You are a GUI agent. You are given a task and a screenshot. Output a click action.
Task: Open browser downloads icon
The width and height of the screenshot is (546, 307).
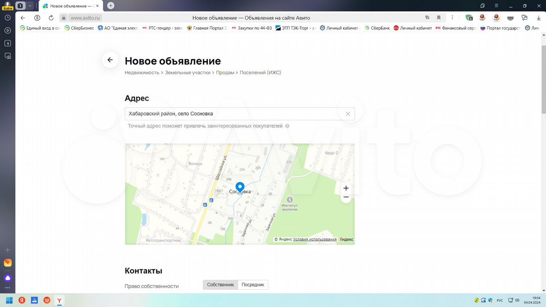click(x=537, y=18)
